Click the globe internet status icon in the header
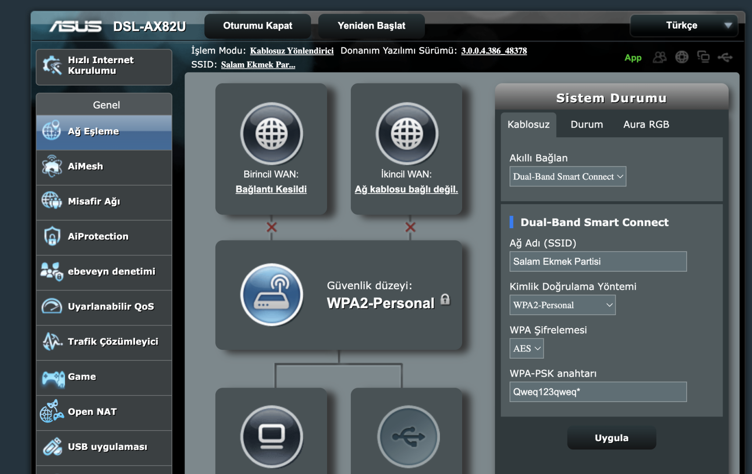The width and height of the screenshot is (752, 474). pos(682,57)
